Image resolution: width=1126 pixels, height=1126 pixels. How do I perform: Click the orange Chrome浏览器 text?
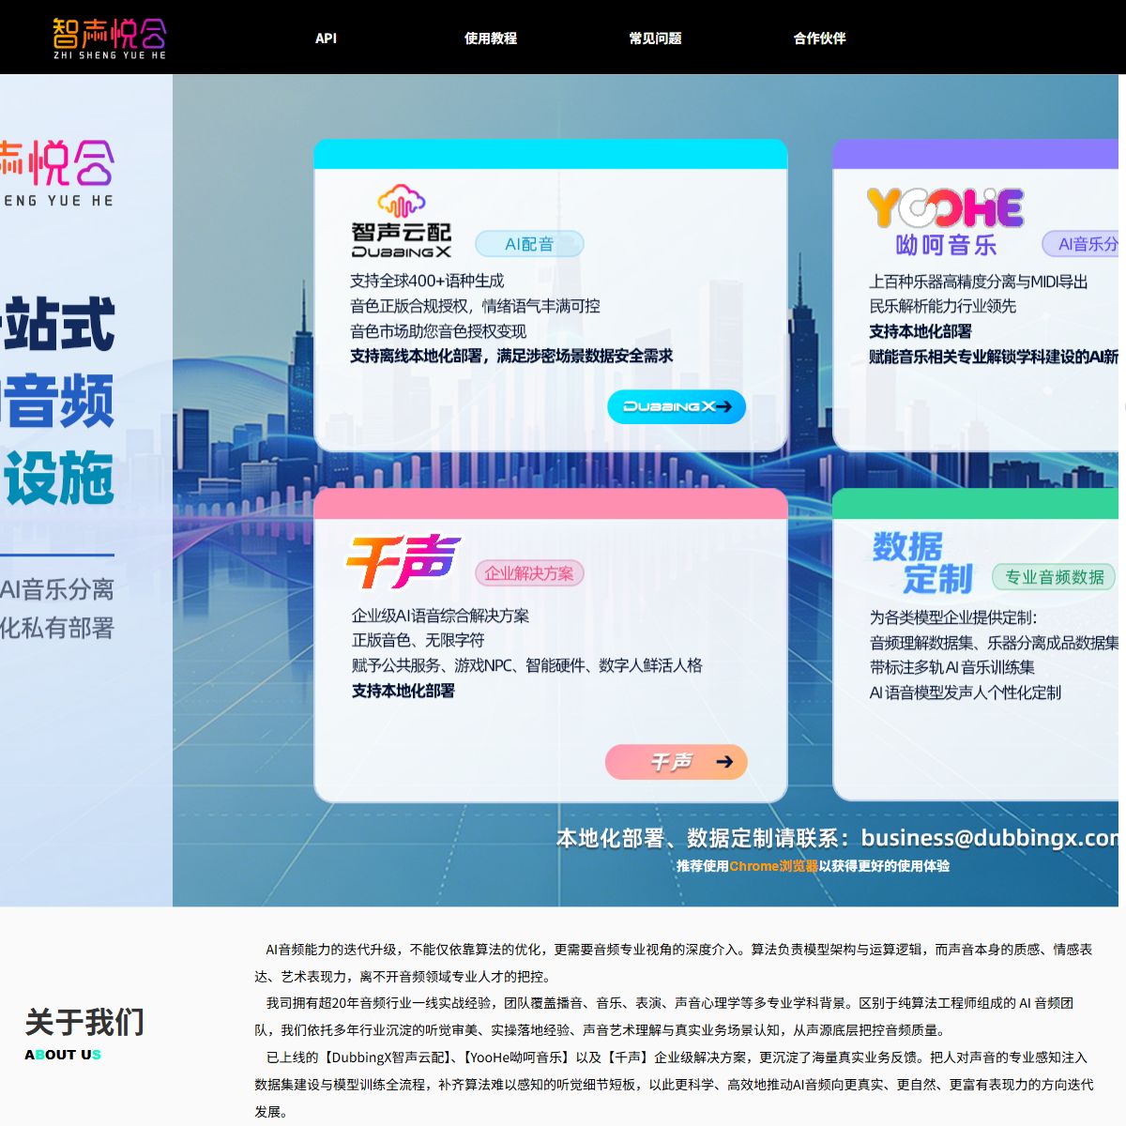tap(773, 866)
